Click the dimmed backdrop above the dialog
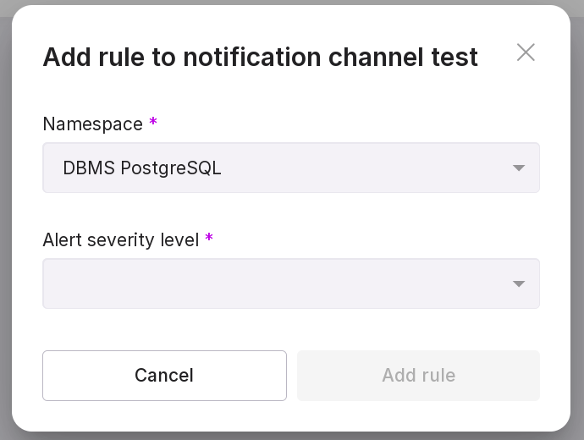This screenshot has height=440, width=584. point(292,2)
